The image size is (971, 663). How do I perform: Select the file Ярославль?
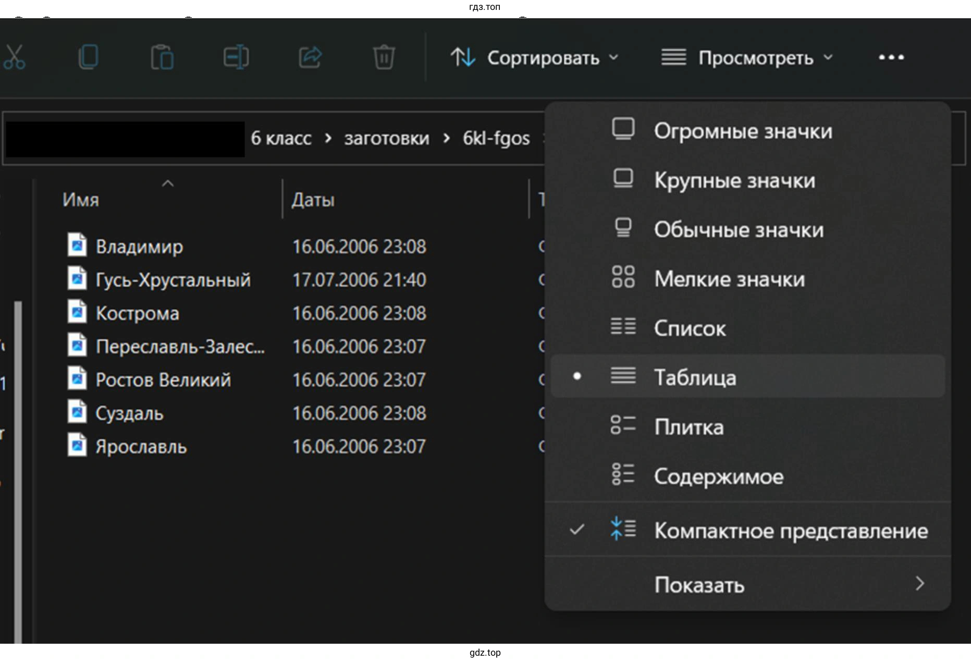pyautogui.click(x=141, y=447)
